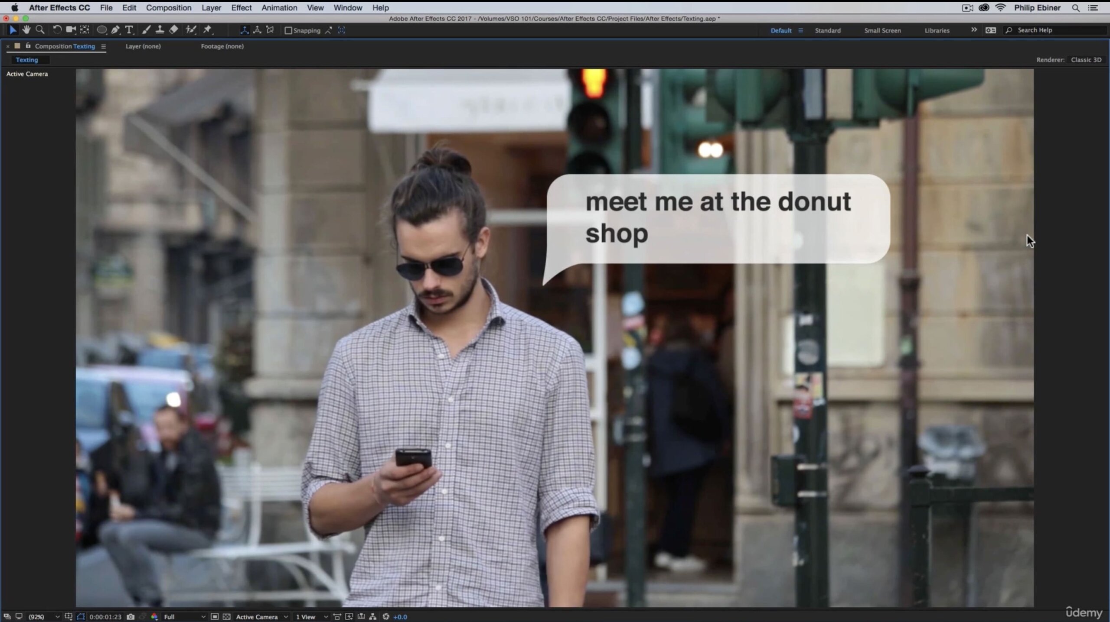Viewport: 1110px width, 622px height.
Task: Expand the view layout dropdown
Action: [309, 616]
